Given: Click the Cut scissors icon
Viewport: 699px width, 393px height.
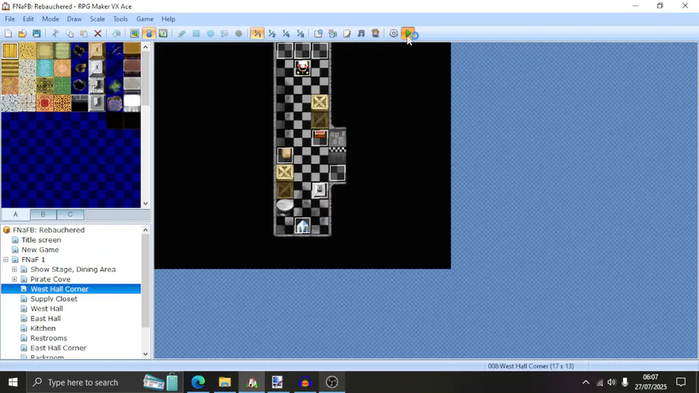Looking at the screenshot, I should click(55, 33).
